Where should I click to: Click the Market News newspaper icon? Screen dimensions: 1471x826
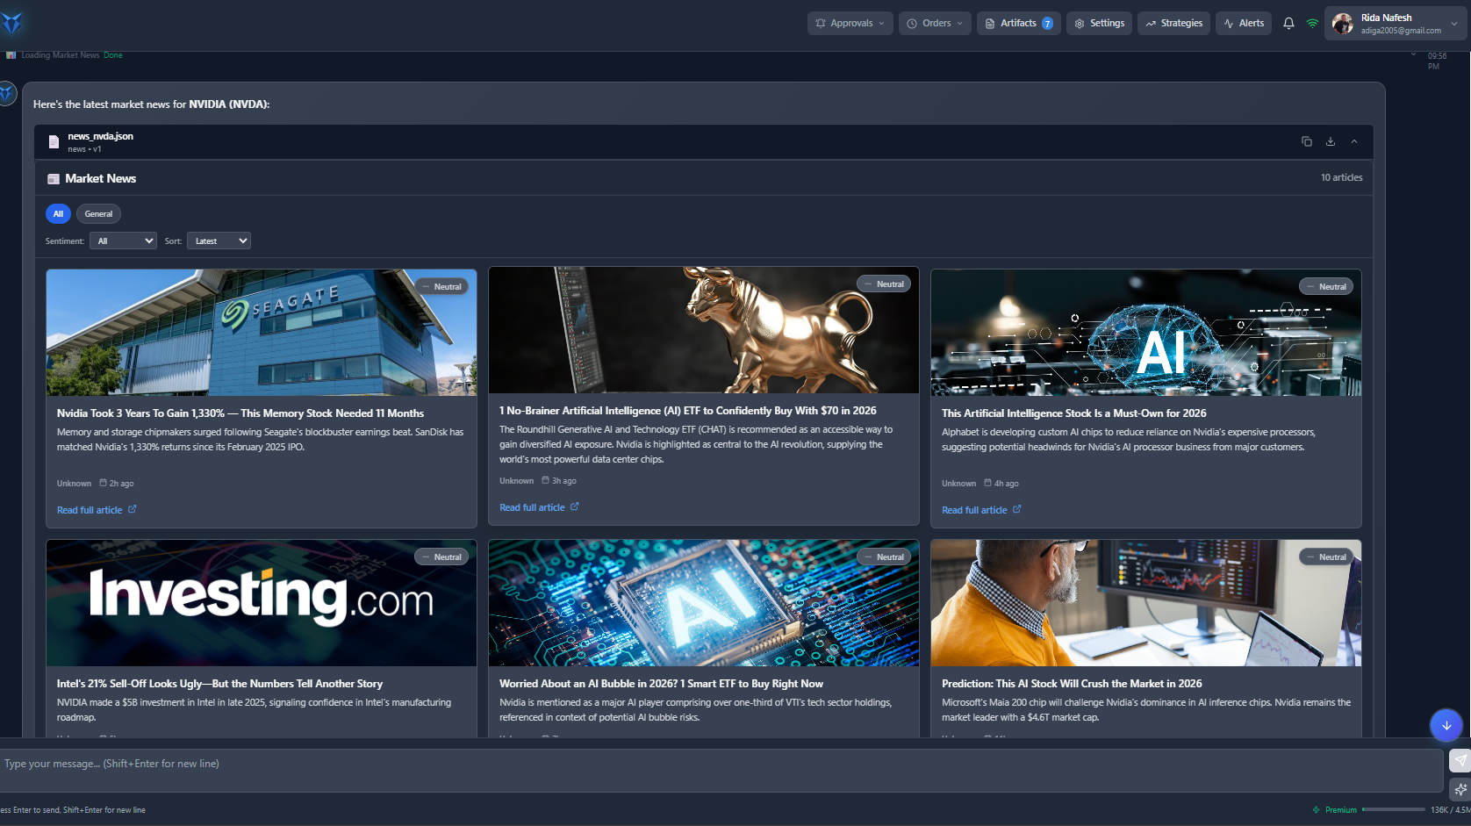tap(54, 178)
